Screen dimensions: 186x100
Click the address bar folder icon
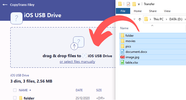click(146, 19)
